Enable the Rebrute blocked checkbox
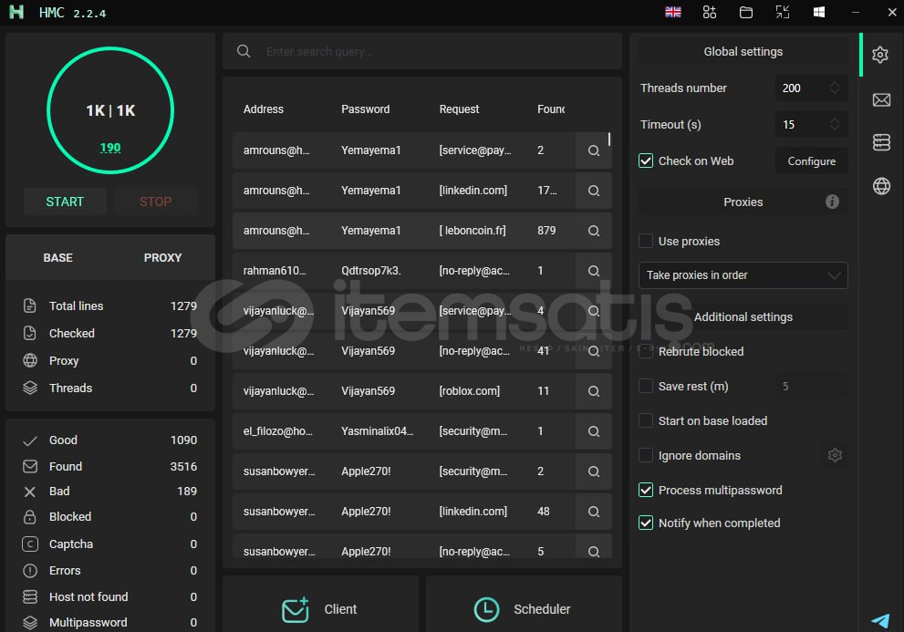The height and width of the screenshot is (632, 904). (646, 351)
